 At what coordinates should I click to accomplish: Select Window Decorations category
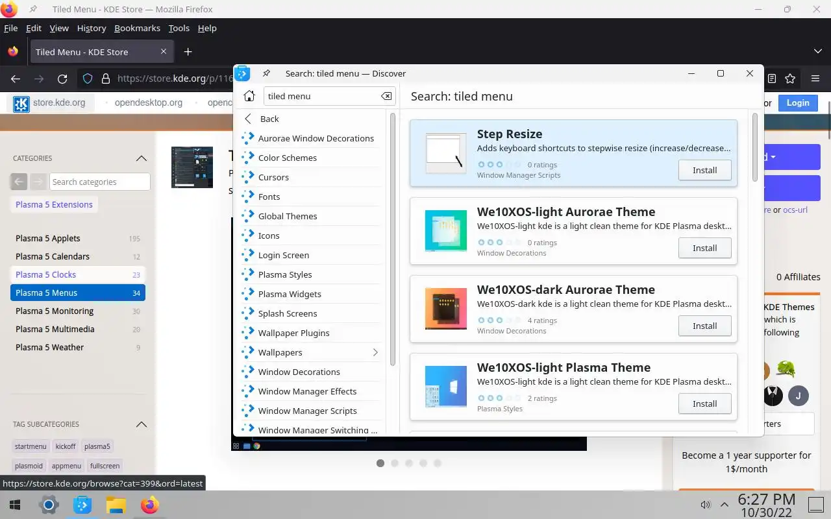click(310, 372)
